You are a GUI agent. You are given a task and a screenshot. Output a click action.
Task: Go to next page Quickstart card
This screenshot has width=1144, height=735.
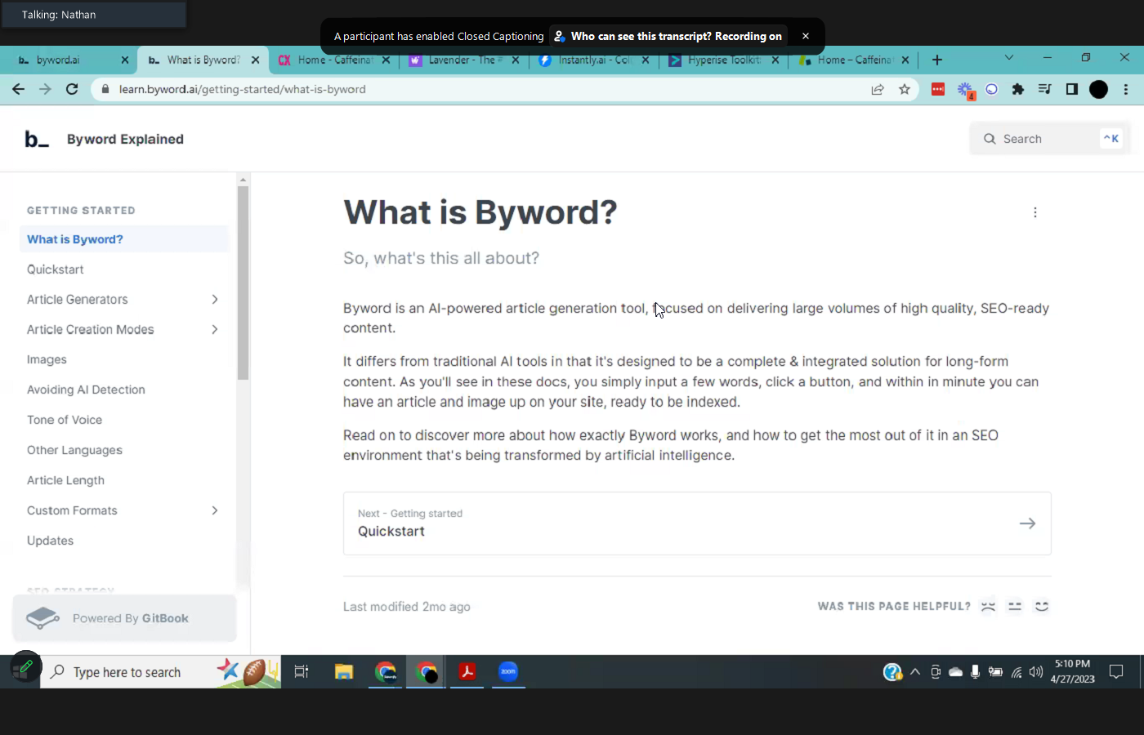[696, 523]
